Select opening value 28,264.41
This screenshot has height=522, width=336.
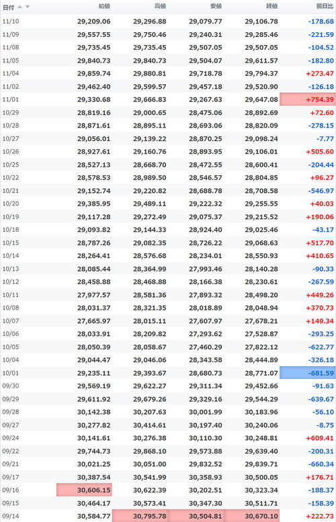coord(94,256)
